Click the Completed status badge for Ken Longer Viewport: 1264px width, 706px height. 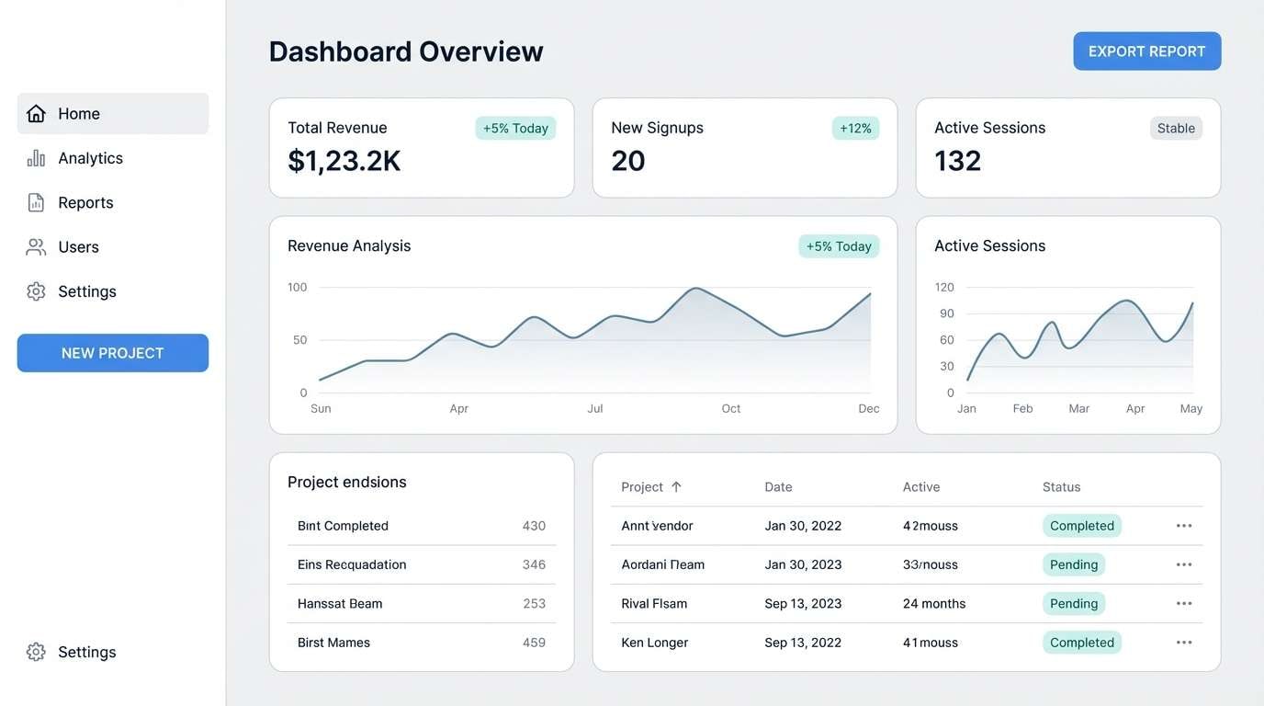[x=1081, y=642]
